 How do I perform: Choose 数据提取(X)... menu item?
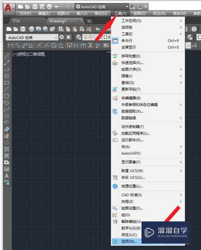(x=148, y=112)
